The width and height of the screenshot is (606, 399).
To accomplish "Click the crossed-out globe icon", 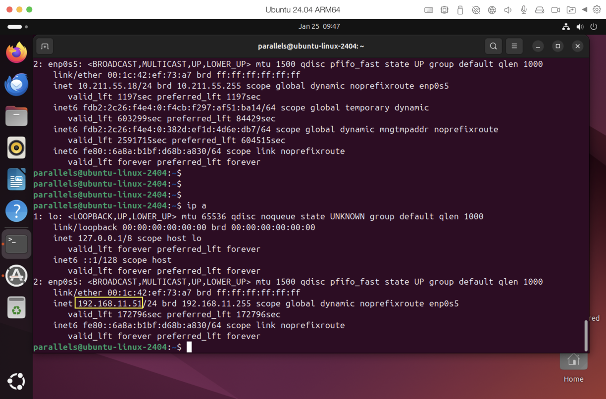I will tap(476, 10).
